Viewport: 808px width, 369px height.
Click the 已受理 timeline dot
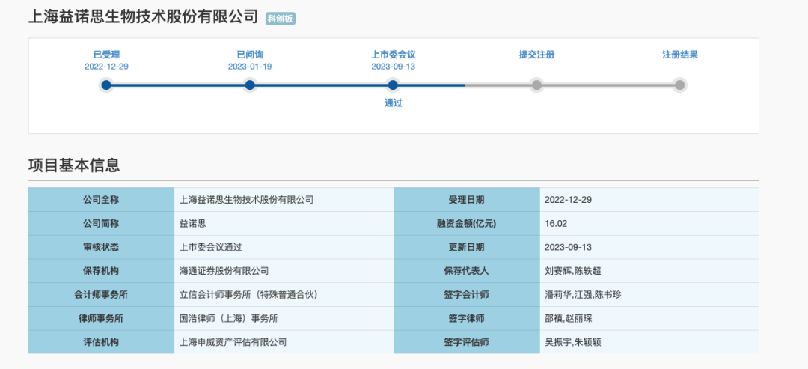tap(106, 85)
